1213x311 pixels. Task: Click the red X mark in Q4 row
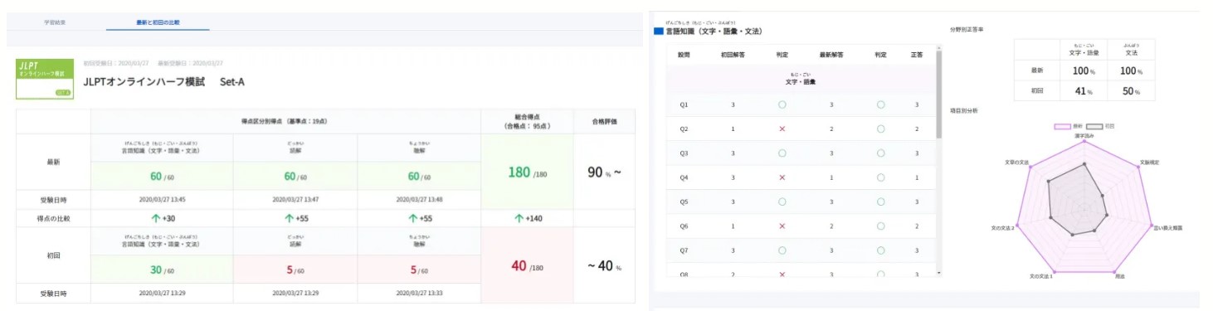tap(782, 177)
